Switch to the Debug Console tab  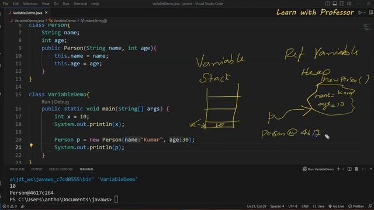61,169
